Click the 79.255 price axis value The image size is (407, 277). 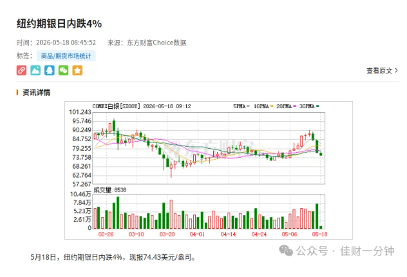82,148
